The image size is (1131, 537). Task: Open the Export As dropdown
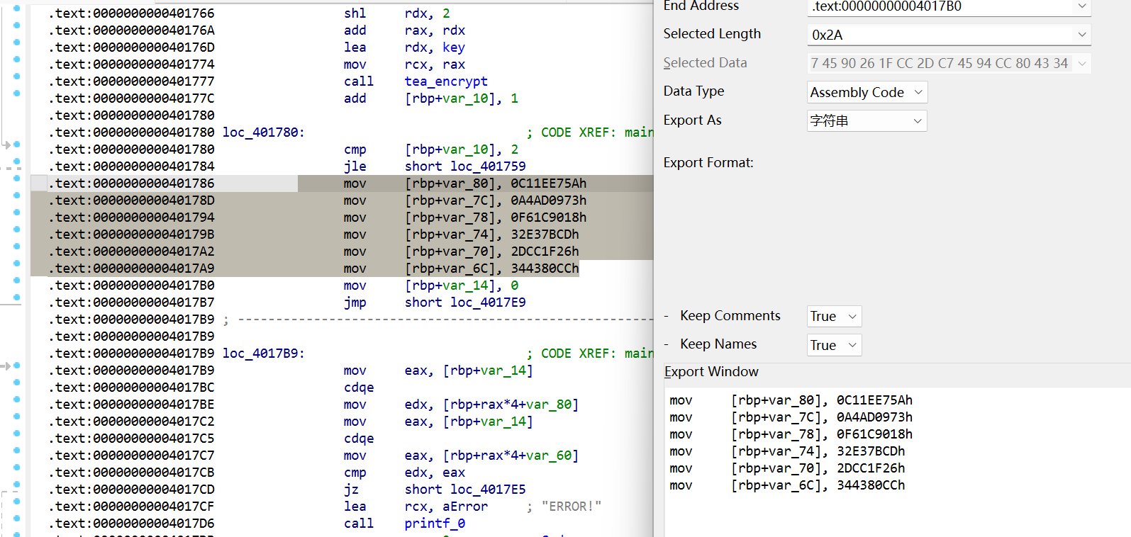(x=867, y=121)
